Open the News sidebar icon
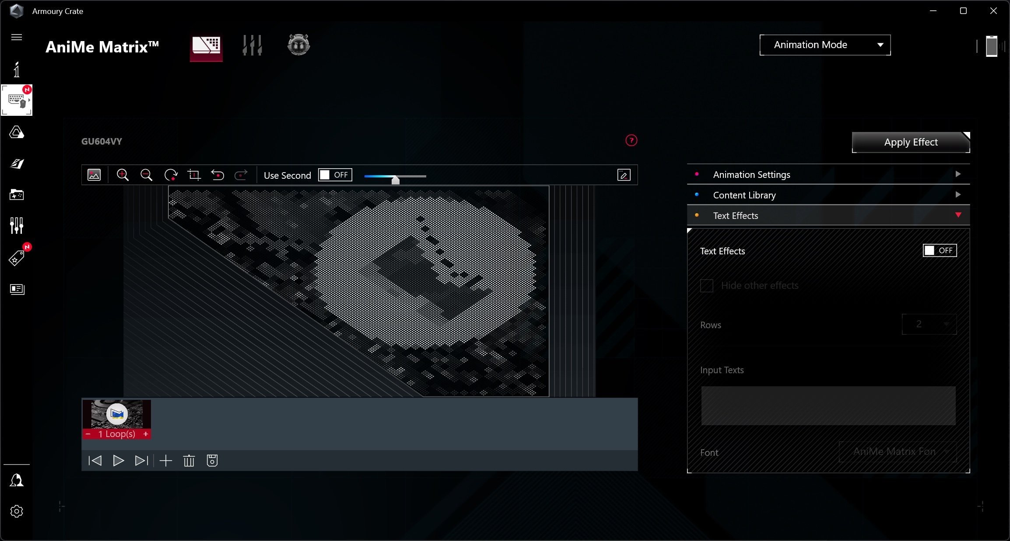Screen dimensions: 1010x541 coord(17,289)
